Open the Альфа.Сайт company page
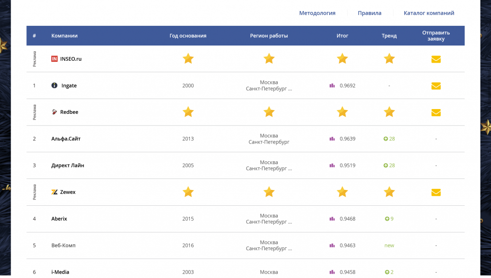Image resolution: width=491 pixels, height=278 pixels. (66, 139)
